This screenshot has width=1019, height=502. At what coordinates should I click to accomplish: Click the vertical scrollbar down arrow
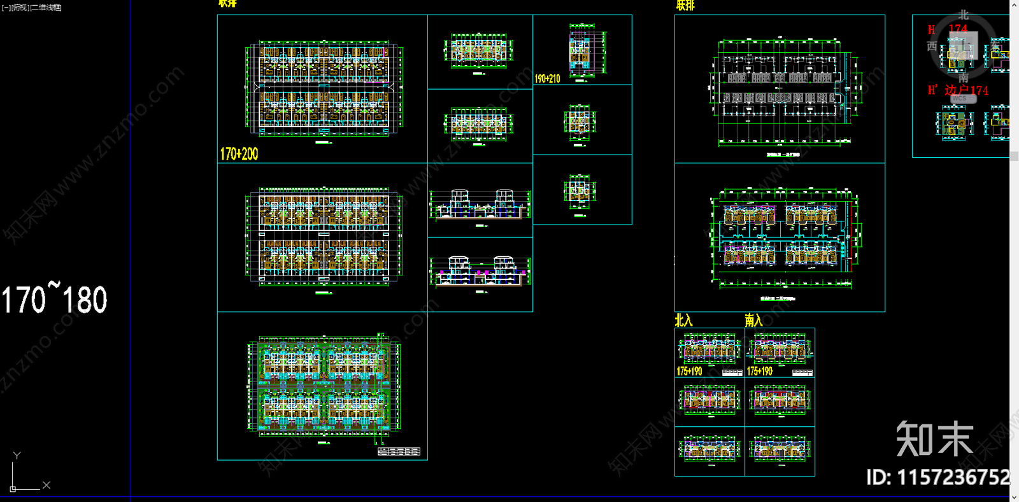(1014, 497)
